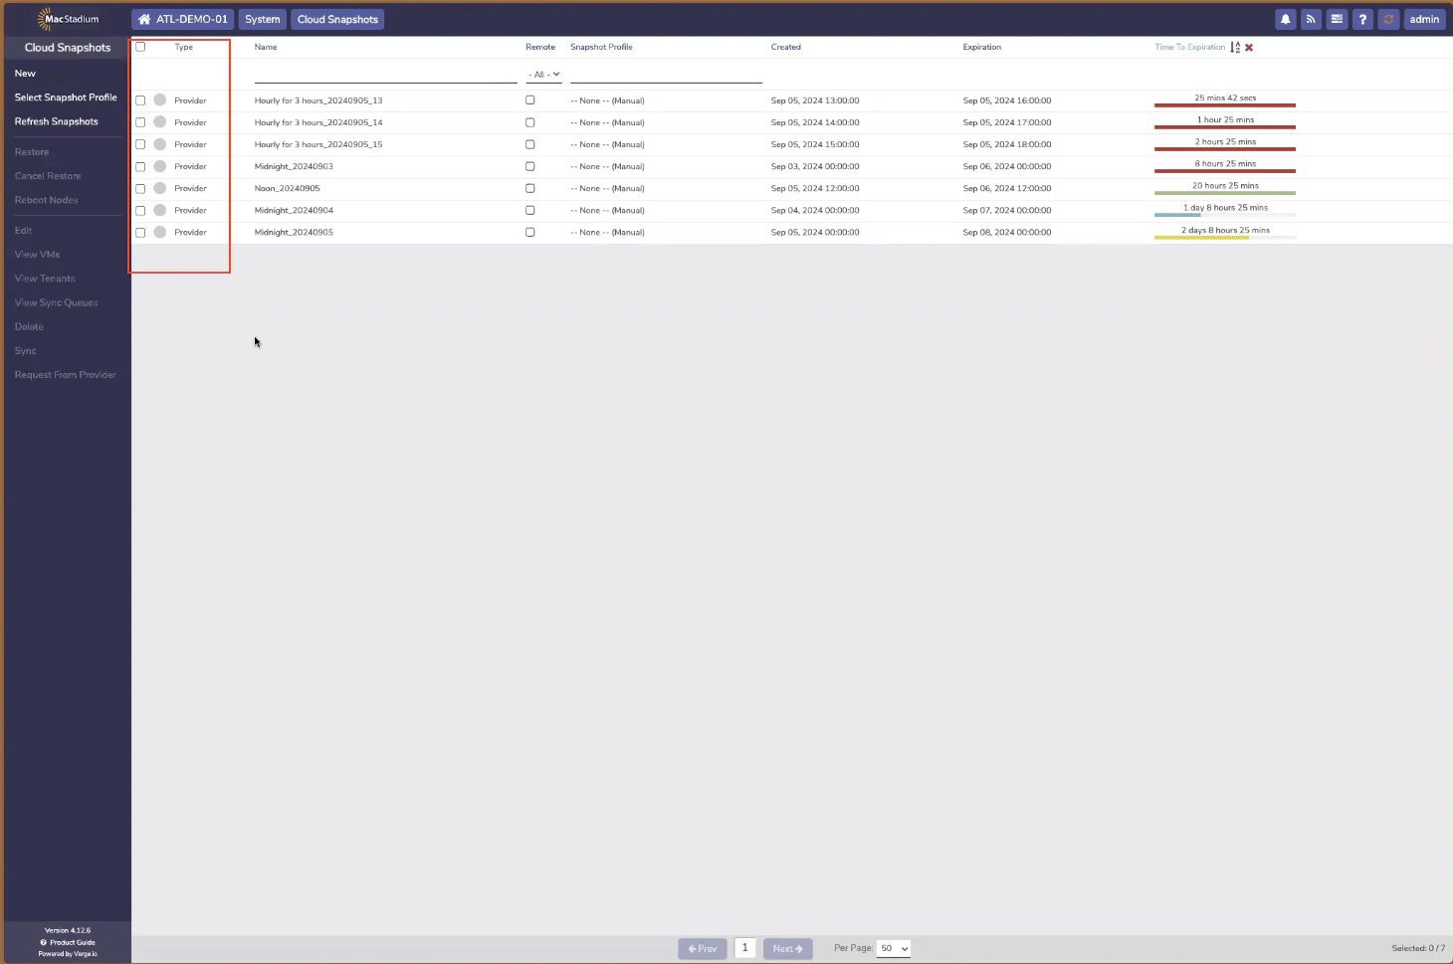
Task: Enable the Remote checkbox for Noon_20240905
Action: click(x=529, y=188)
